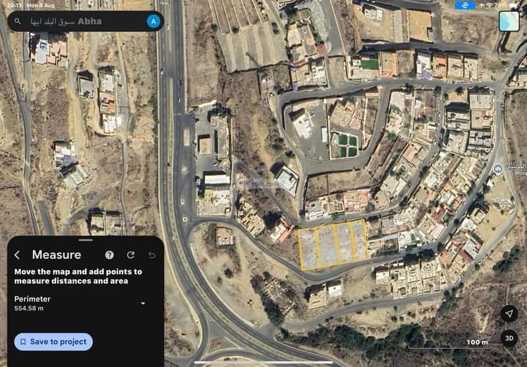Expand the Perimeter units dropdown arrow
Screen dimensions: 527x367
click(143, 303)
